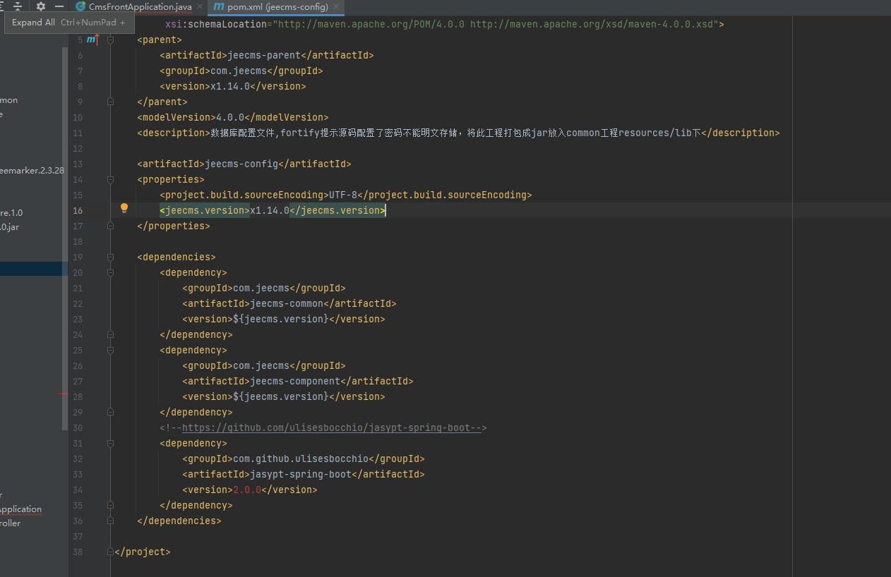Image resolution: width=891 pixels, height=577 pixels.
Task: Switch to CmsFrontApplication.java tab
Action: [x=140, y=7]
